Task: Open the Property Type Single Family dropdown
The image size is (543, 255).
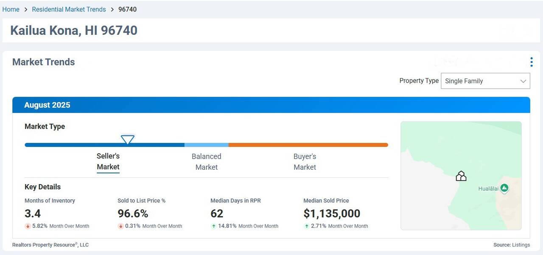Action: click(485, 81)
